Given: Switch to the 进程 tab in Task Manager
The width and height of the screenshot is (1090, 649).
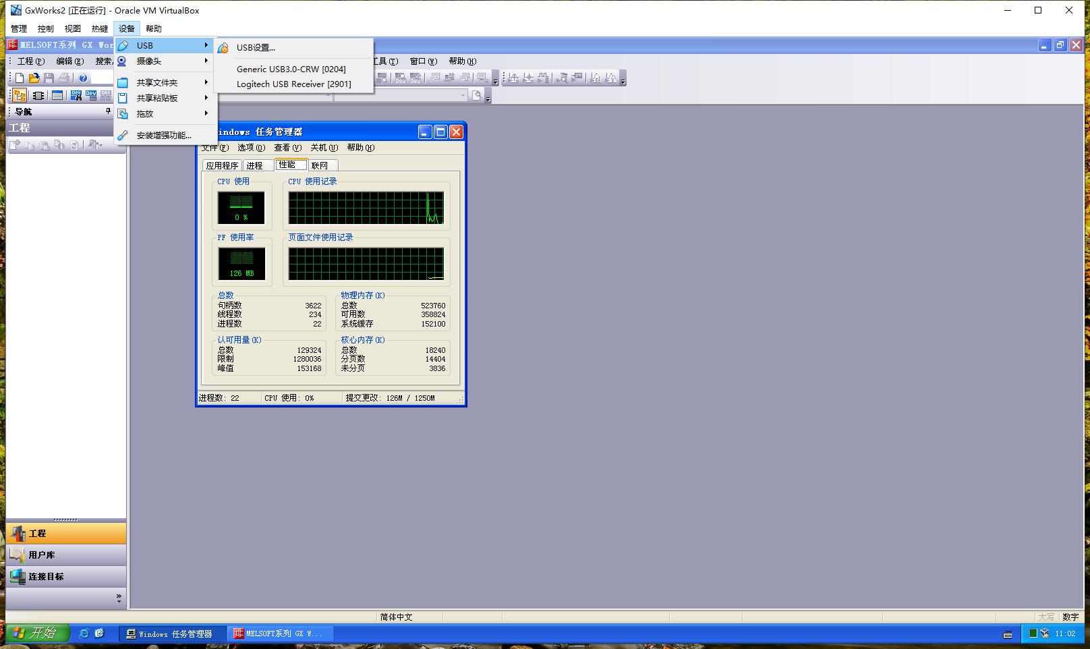Looking at the screenshot, I should coord(254,165).
